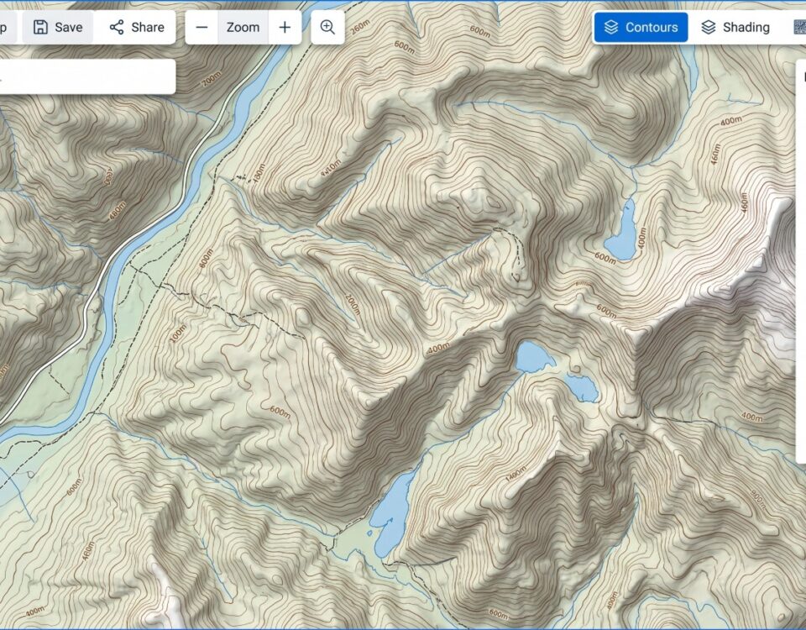Viewport: 806px width, 630px height.
Task: Click the Zoom label between minus and plus
Action: pyautogui.click(x=243, y=27)
